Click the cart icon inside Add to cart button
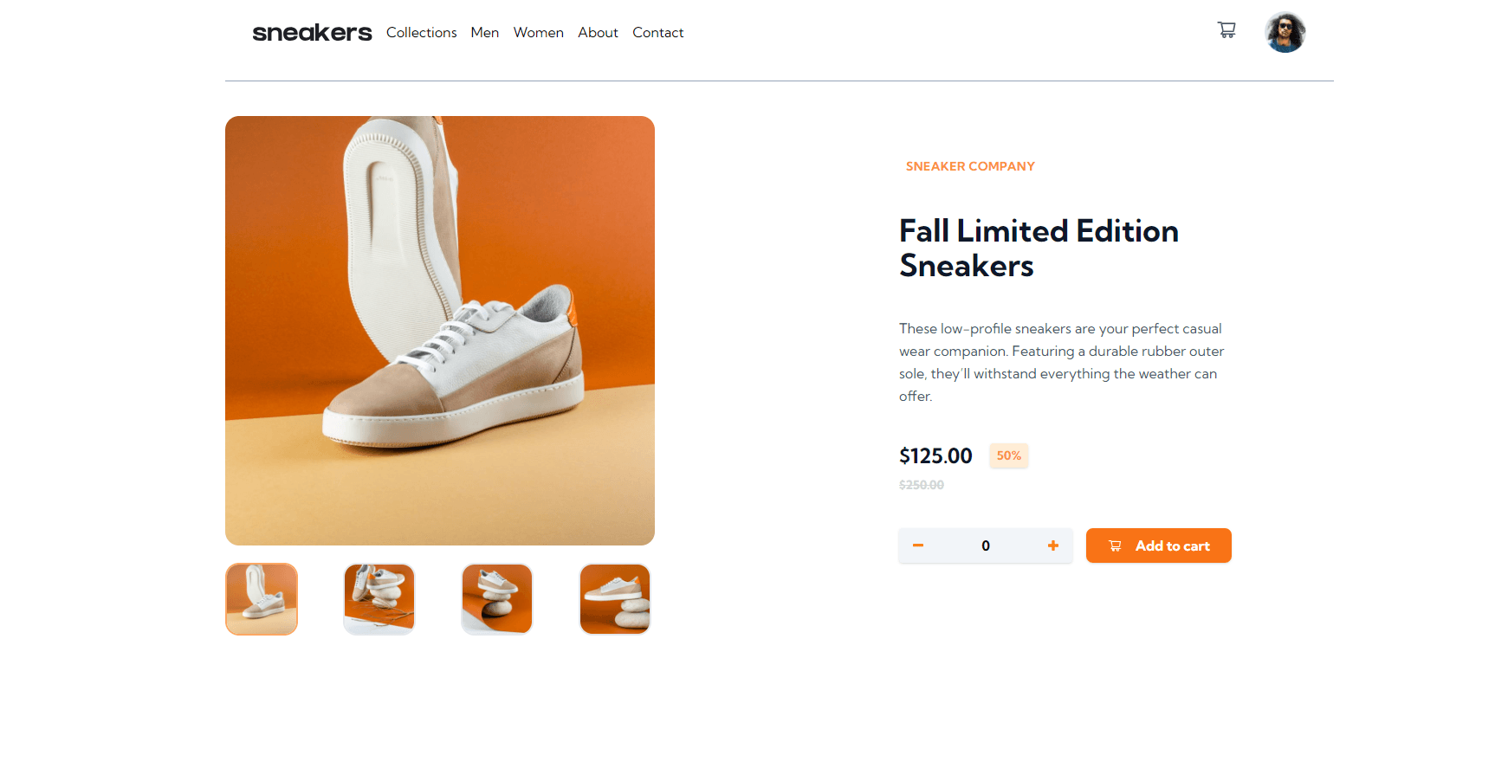The height and width of the screenshot is (781, 1508). pos(1115,545)
